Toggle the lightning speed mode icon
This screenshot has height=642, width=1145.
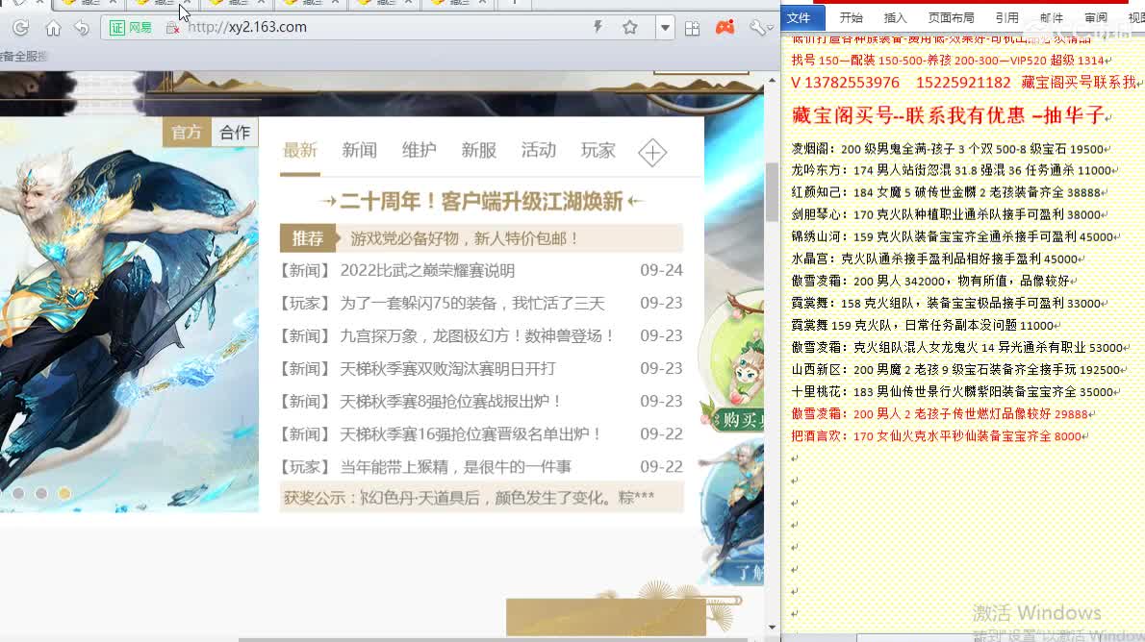[x=598, y=27]
